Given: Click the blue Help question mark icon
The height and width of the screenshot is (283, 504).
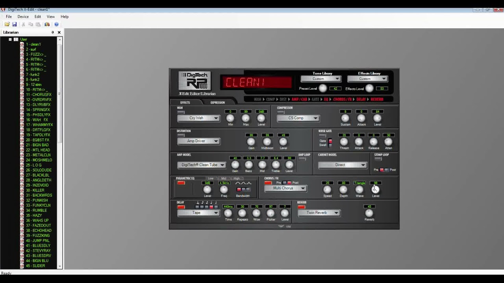Looking at the screenshot, I should click(56, 24).
